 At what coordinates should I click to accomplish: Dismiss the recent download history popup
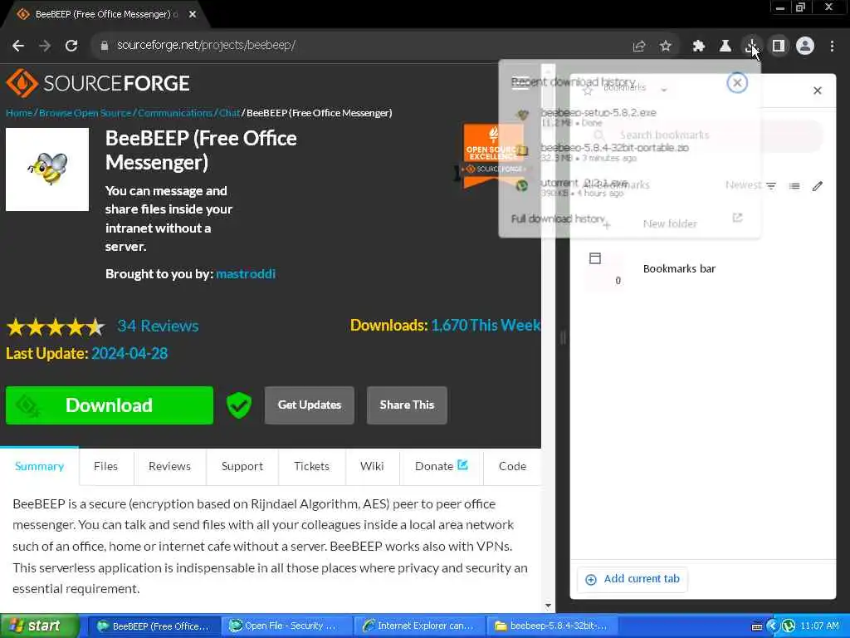click(737, 83)
